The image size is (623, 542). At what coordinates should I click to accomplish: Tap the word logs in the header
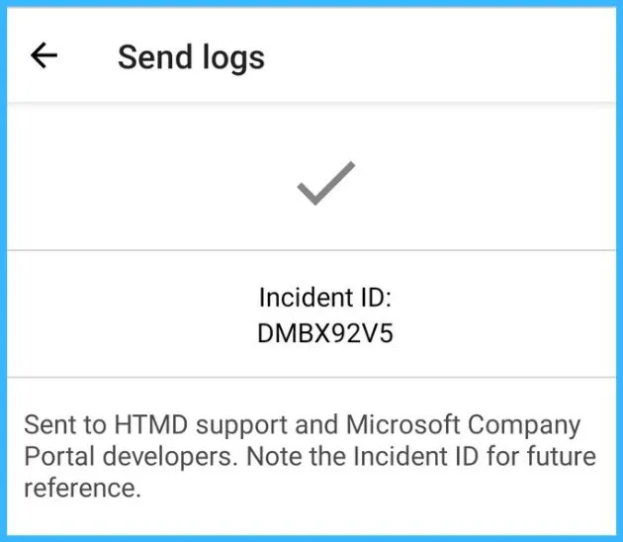click(233, 59)
